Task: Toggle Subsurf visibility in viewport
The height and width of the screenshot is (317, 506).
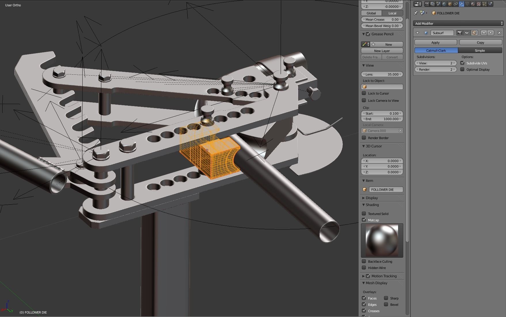Action: coord(467,33)
